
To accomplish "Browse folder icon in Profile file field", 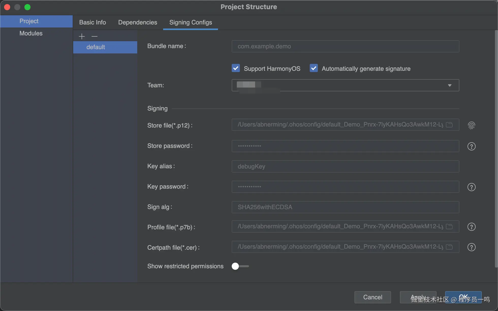I will (449, 227).
